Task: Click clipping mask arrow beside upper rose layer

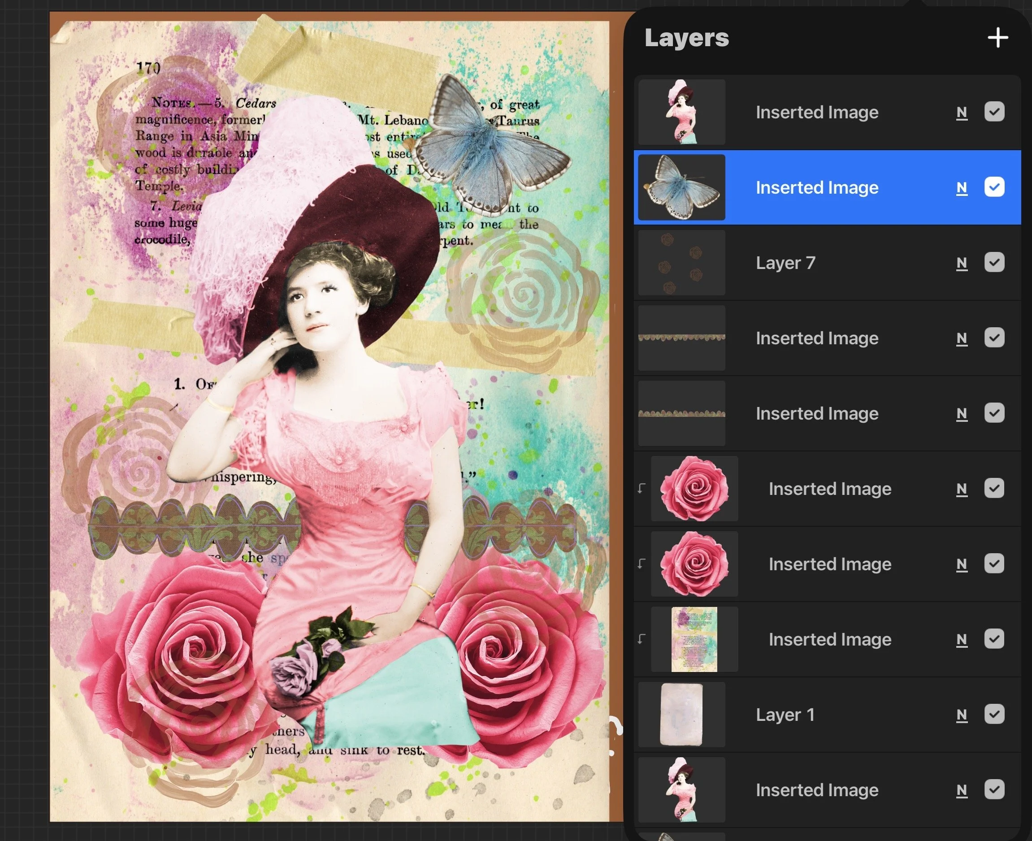Action: tap(642, 488)
